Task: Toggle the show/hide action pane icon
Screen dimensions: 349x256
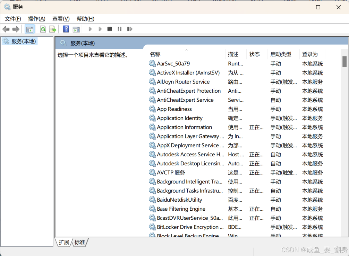Action: 76,29
